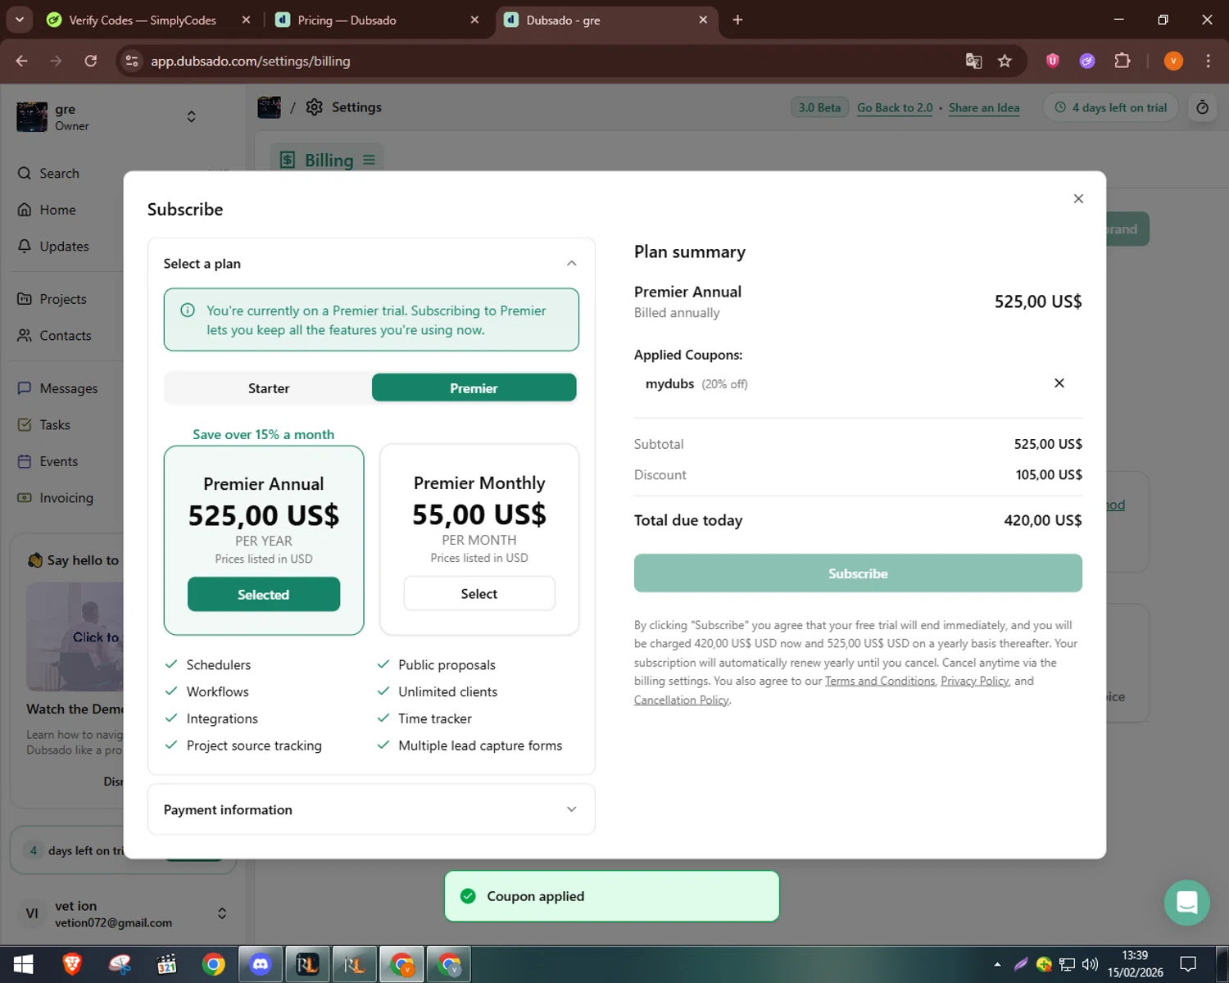
Task: Click the green Subscribe button
Action: 858,573
